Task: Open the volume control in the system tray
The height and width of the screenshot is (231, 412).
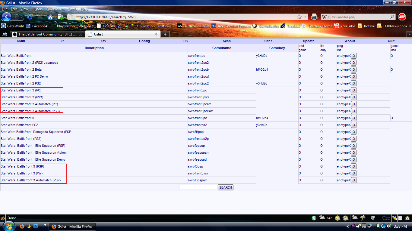Action: (x=389, y=226)
